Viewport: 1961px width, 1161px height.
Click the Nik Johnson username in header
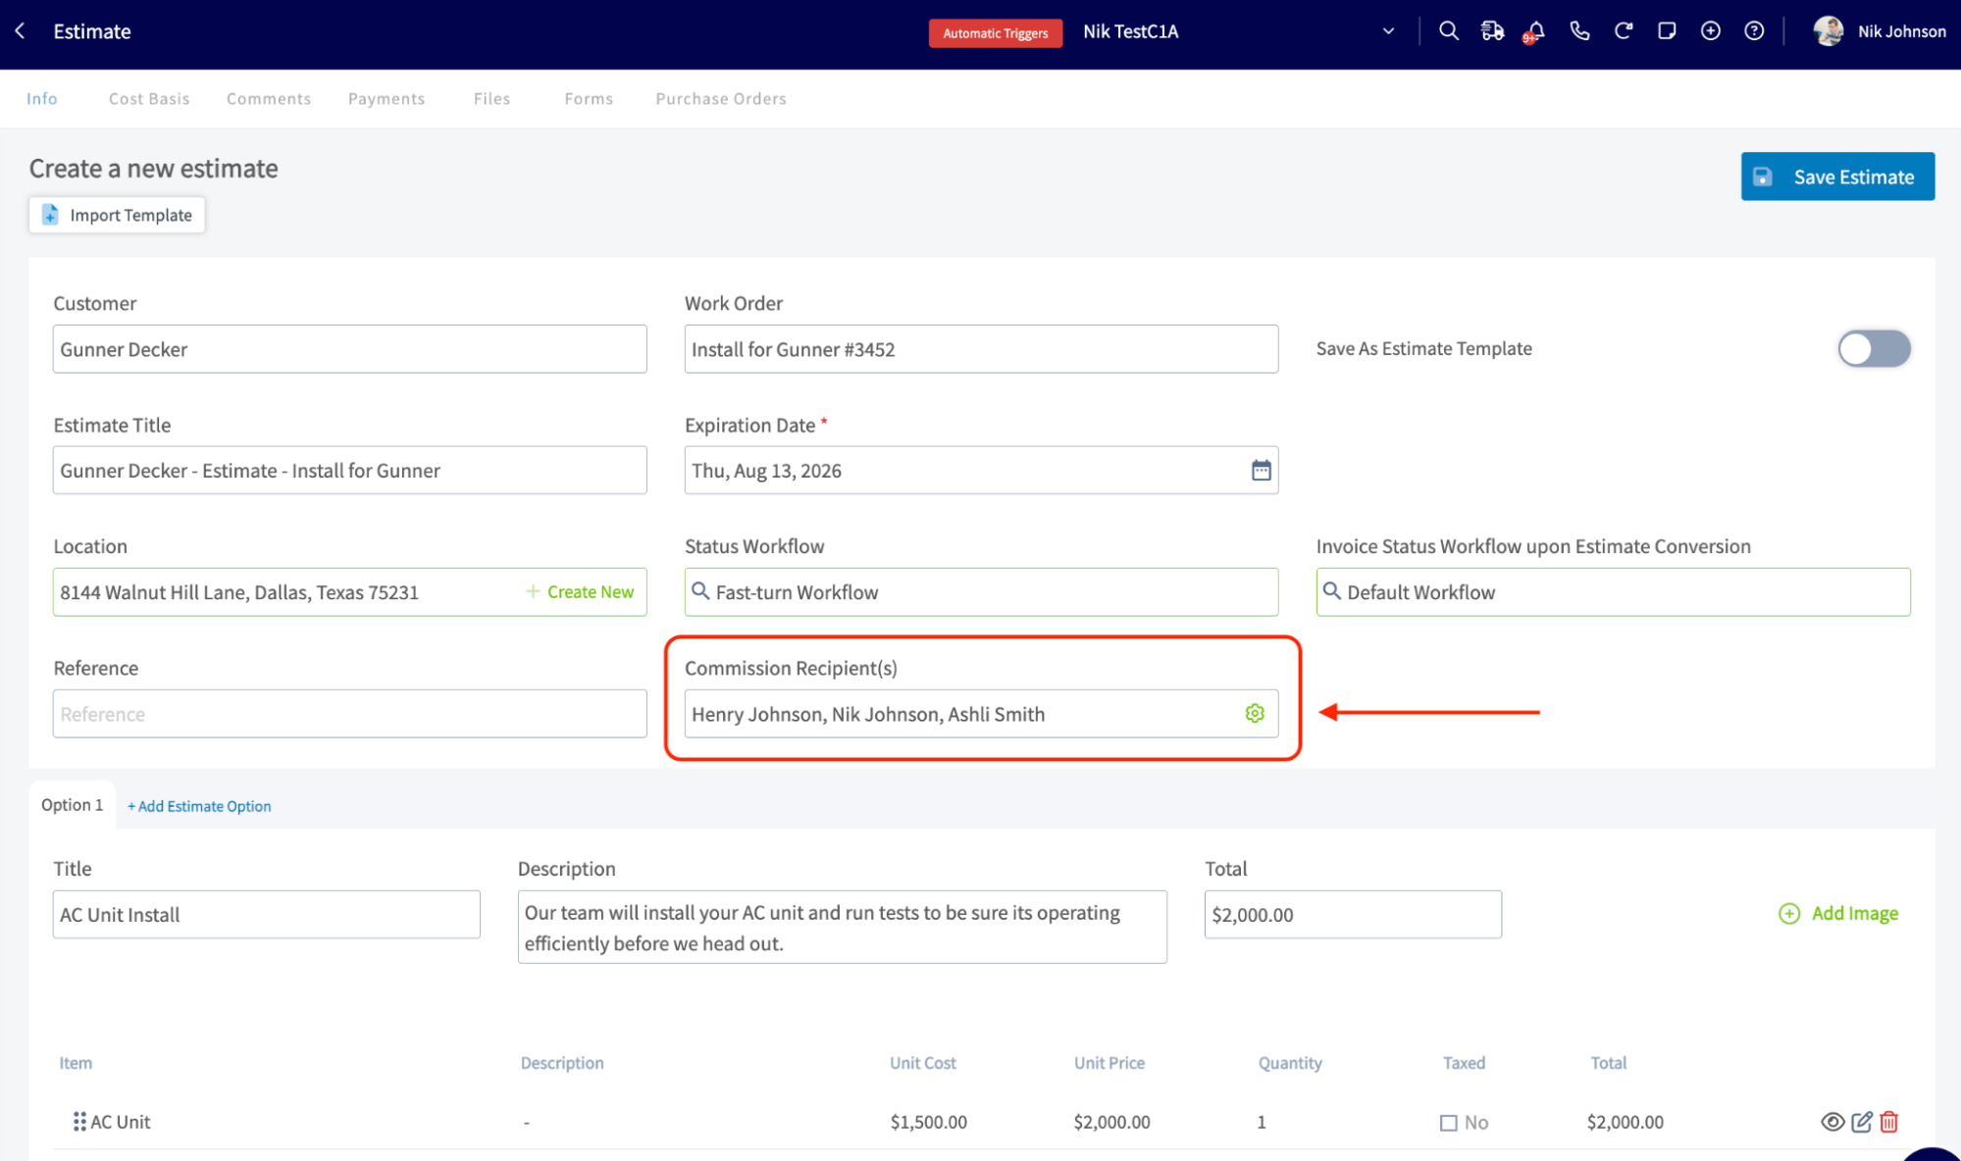[x=1901, y=31]
